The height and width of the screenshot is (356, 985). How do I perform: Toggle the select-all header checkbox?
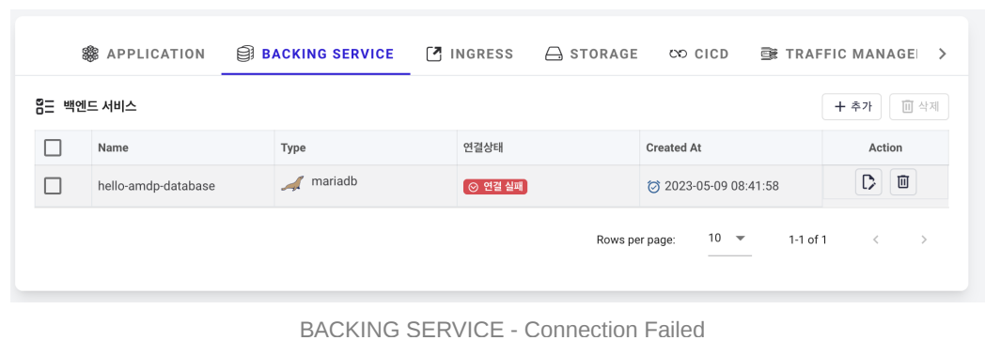pos(53,148)
